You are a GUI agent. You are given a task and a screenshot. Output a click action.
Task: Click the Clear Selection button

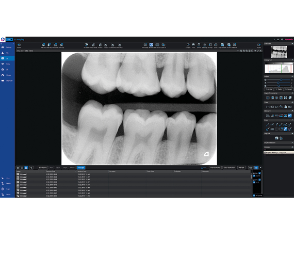230,168
